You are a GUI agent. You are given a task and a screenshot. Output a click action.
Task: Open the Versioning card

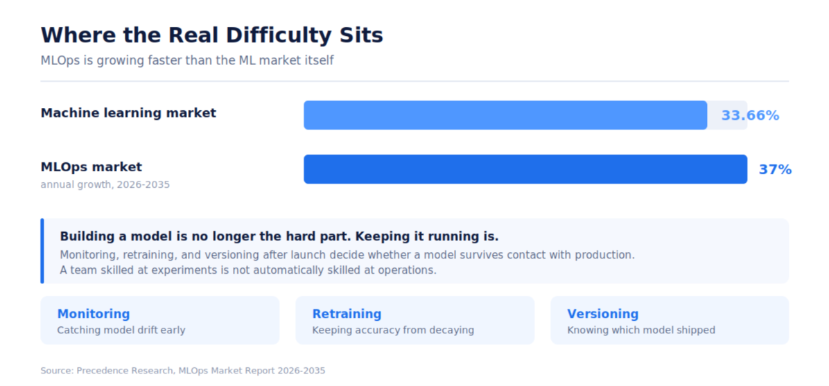(x=670, y=320)
